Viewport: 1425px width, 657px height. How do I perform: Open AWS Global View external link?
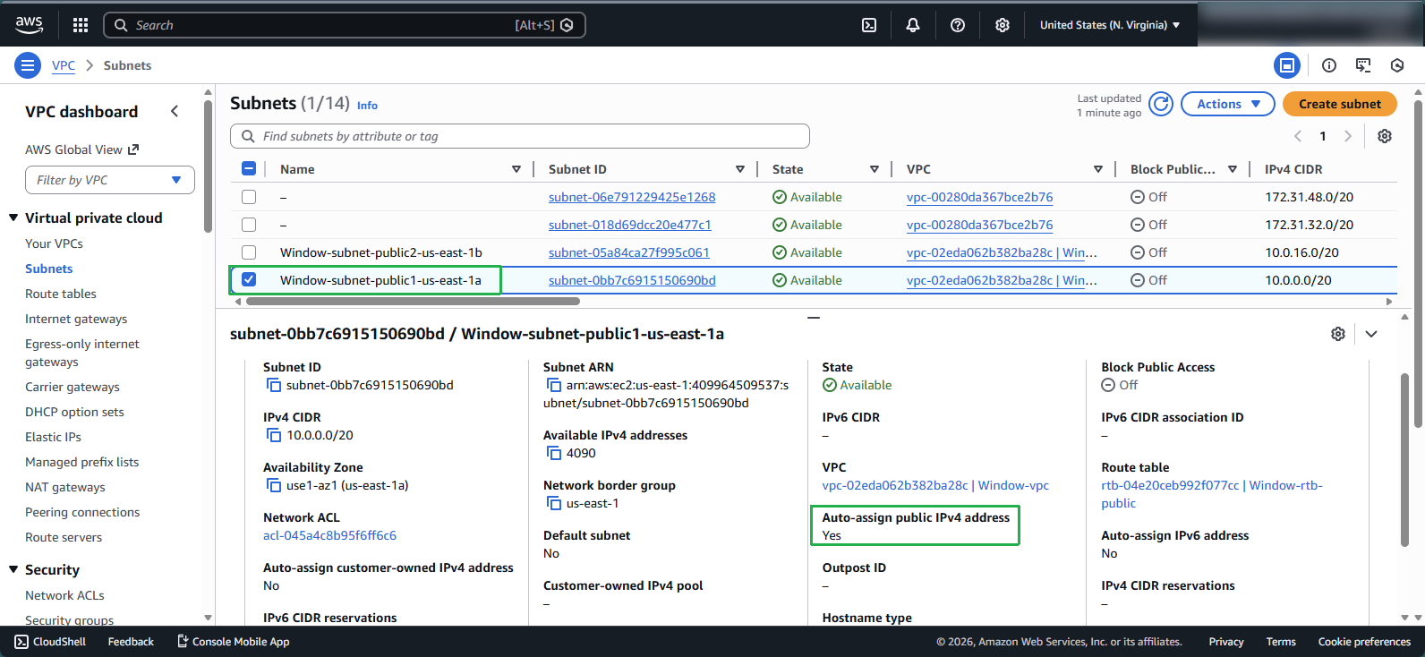tap(82, 149)
